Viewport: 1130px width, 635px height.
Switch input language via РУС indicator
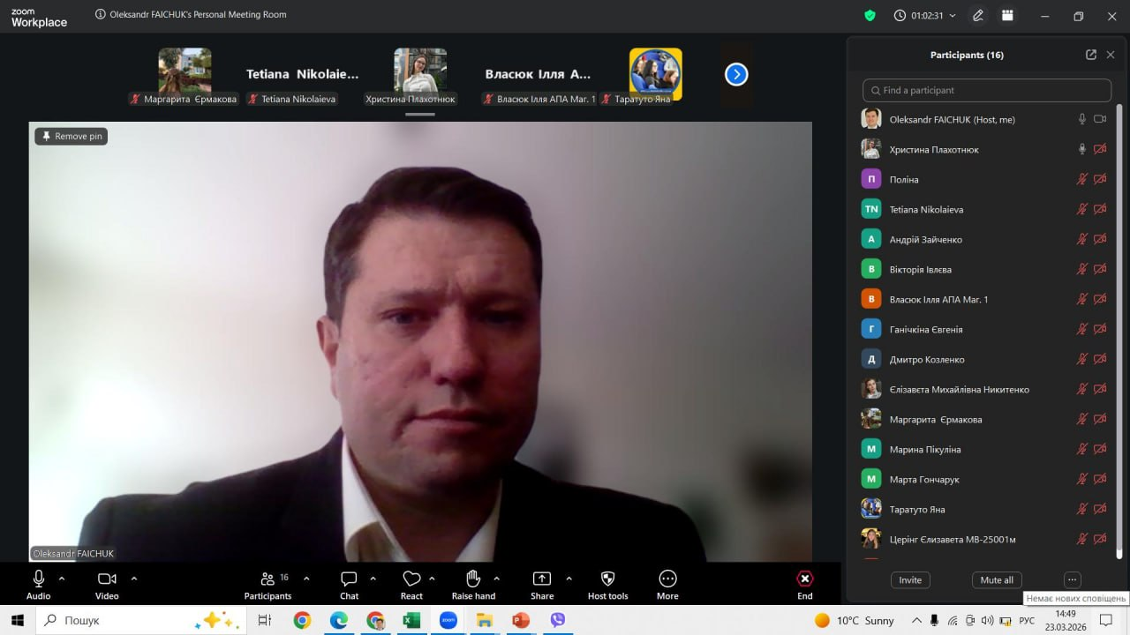pyautogui.click(x=1027, y=620)
